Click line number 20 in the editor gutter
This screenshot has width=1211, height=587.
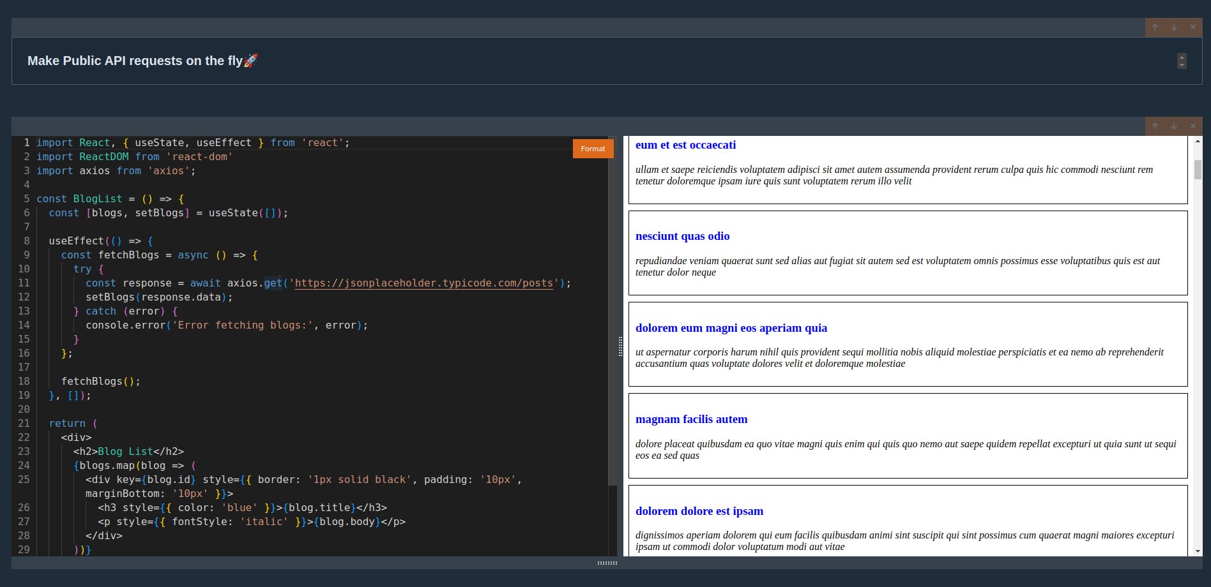click(x=24, y=410)
